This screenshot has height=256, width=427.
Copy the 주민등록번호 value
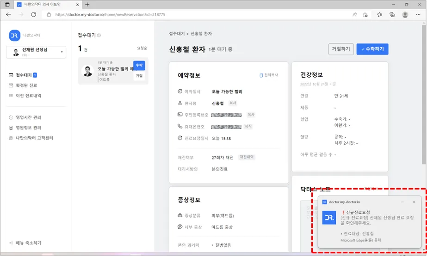(251, 115)
